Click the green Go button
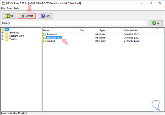This screenshot has height=115, width=165. (x=156, y=23)
